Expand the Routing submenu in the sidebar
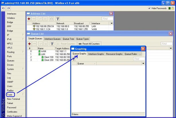 click(23, 52)
